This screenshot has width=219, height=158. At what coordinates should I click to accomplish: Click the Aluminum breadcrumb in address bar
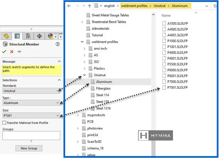[180, 6]
